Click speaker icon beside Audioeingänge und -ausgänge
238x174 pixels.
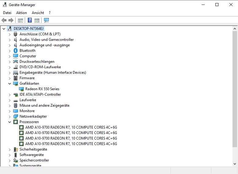(16, 45)
